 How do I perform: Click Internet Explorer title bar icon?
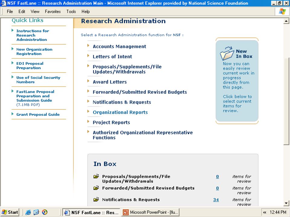[x=3, y=3]
